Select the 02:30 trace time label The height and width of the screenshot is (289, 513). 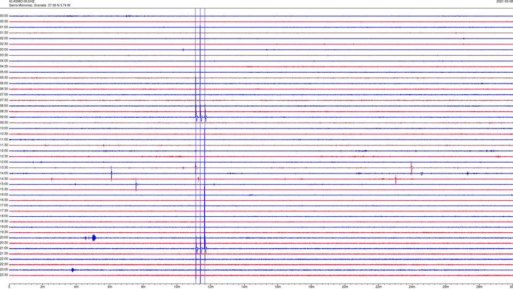(x=4, y=44)
